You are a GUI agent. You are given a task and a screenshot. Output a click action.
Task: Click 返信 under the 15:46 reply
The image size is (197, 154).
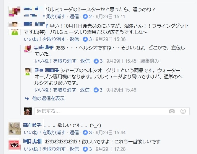(x=85, y=90)
